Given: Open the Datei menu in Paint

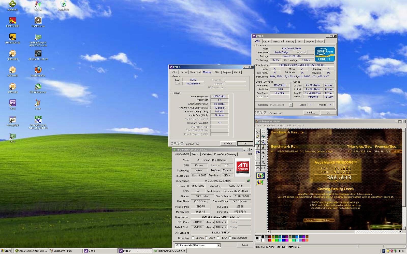Looking at the screenshot, I should pos(258,126).
